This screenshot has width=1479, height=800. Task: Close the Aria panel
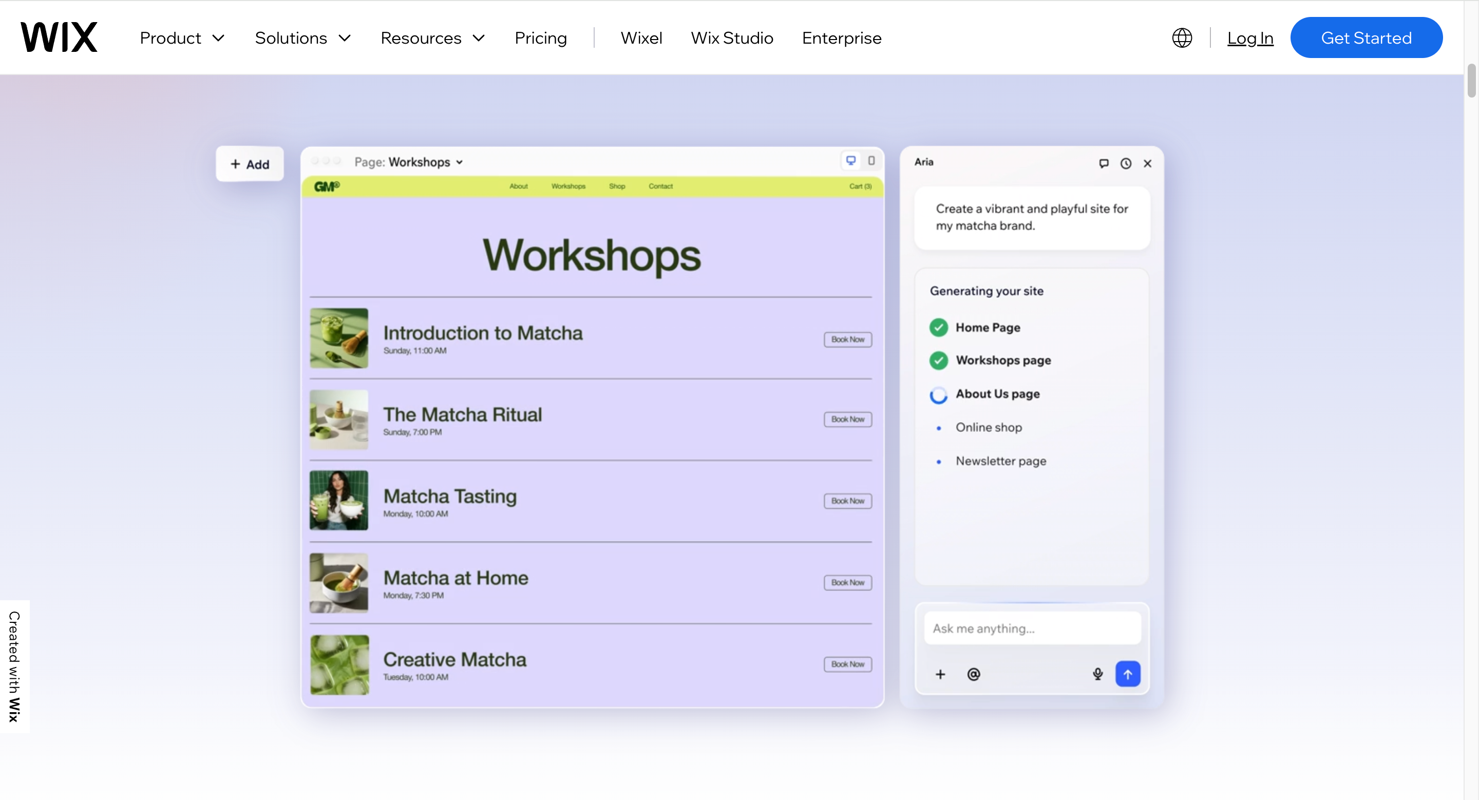(x=1147, y=164)
